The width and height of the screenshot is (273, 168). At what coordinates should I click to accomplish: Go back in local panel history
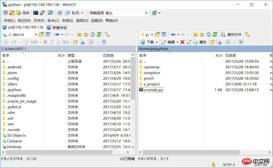[x=57, y=34]
